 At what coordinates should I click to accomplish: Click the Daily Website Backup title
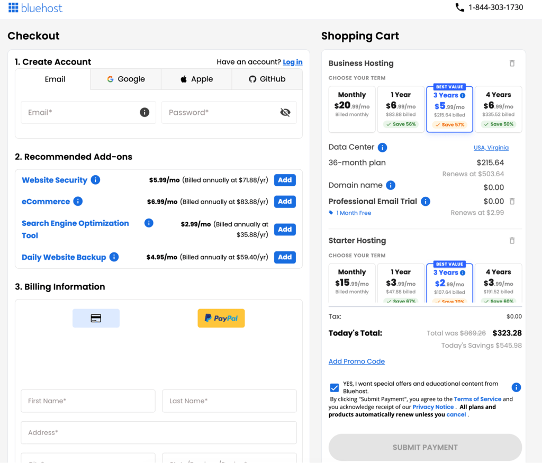tap(64, 257)
